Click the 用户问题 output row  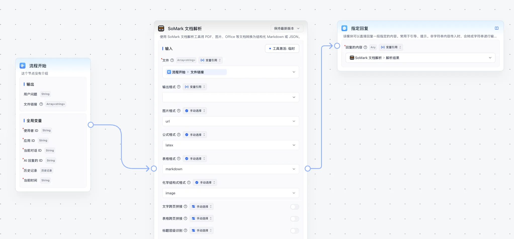37,94
